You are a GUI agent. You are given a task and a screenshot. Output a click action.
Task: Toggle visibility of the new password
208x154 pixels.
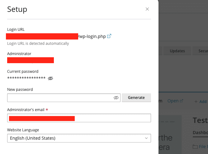pos(116,98)
